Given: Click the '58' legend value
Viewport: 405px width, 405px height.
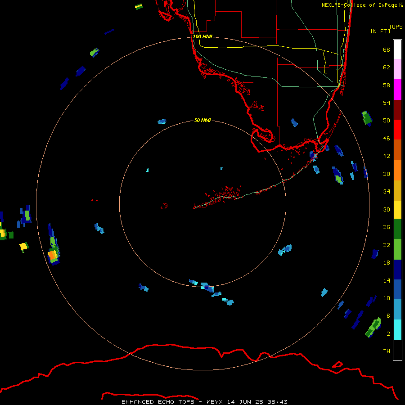Looking at the screenshot, I should coord(387,85).
